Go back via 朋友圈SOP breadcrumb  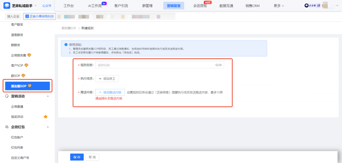pos(69,28)
